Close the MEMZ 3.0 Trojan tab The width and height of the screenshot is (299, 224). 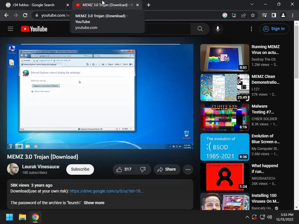tap(138, 5)
